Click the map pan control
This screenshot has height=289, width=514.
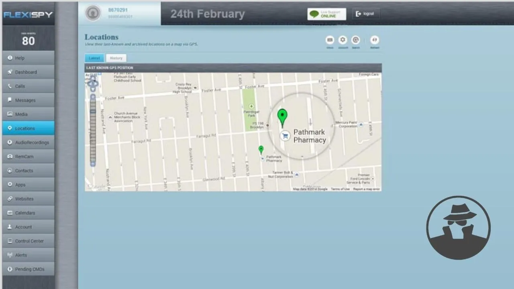tap(93, 83)
